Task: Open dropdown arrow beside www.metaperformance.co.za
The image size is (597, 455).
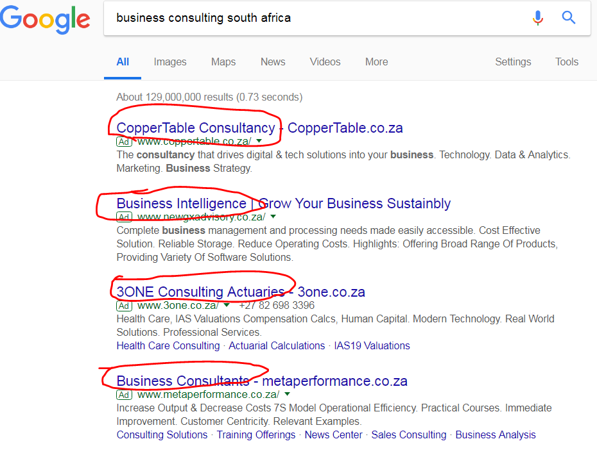Action: click(x=288, y=395)
